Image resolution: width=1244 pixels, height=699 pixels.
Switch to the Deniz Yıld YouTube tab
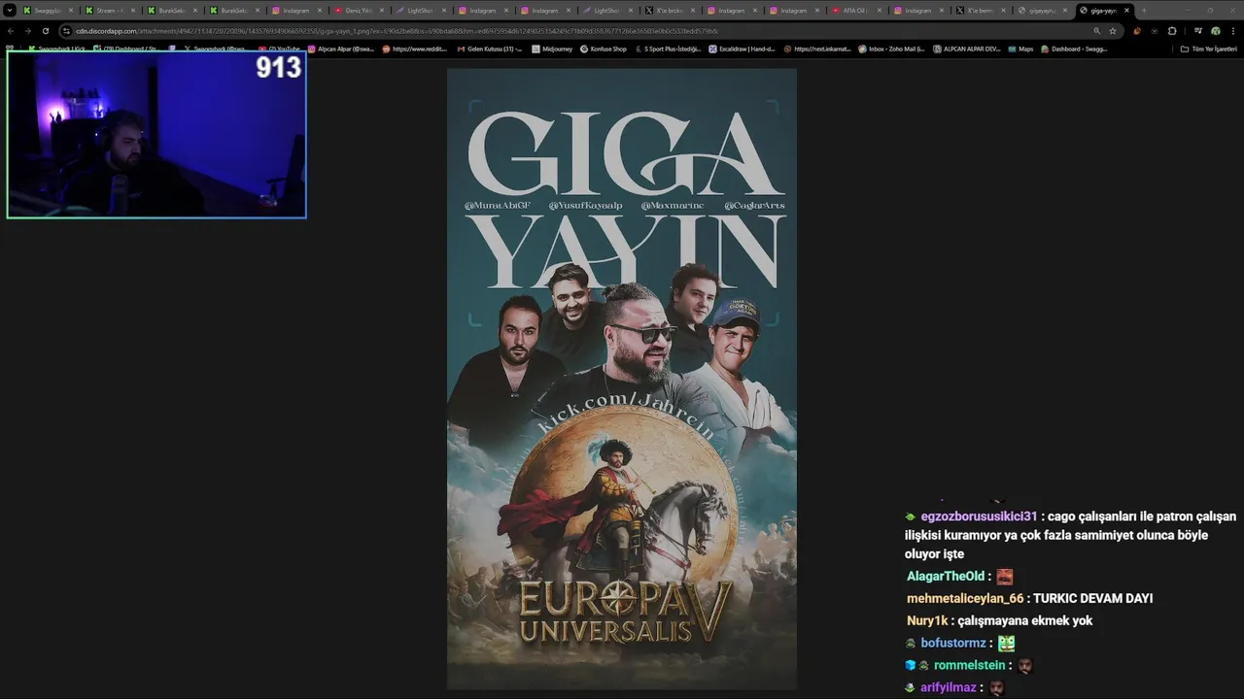coord(360,11)
